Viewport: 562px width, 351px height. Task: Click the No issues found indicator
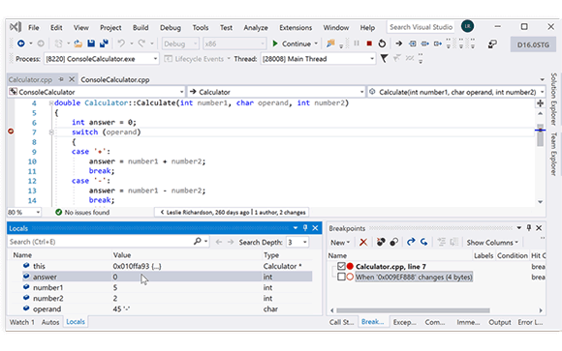(x=82, y=212)
